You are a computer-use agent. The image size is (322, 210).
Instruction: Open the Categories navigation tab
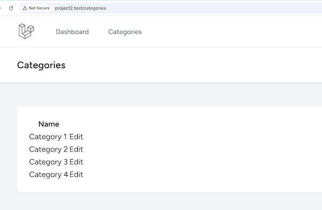[x=125, y=32]
